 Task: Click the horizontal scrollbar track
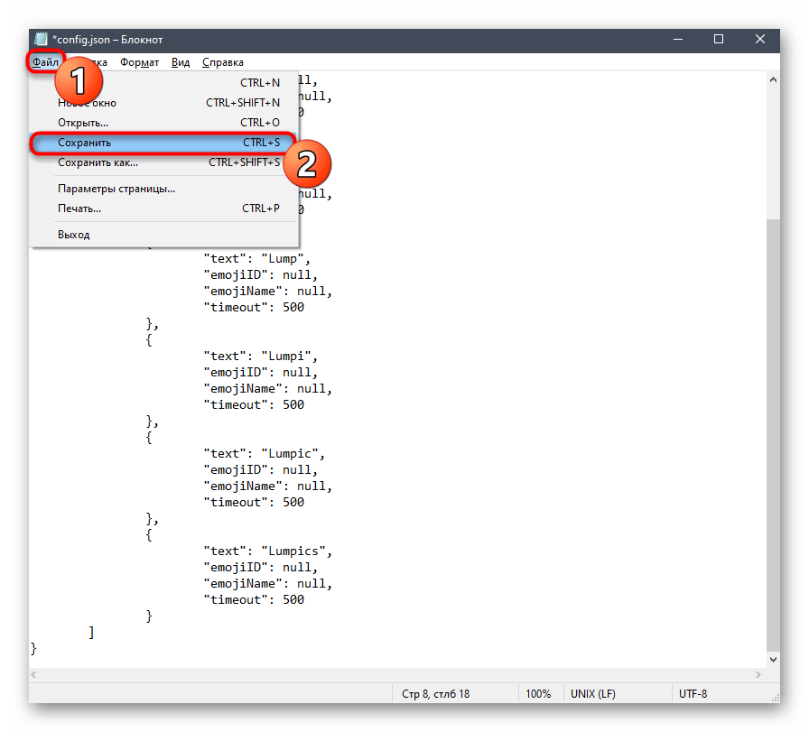[x=395, y=675]
